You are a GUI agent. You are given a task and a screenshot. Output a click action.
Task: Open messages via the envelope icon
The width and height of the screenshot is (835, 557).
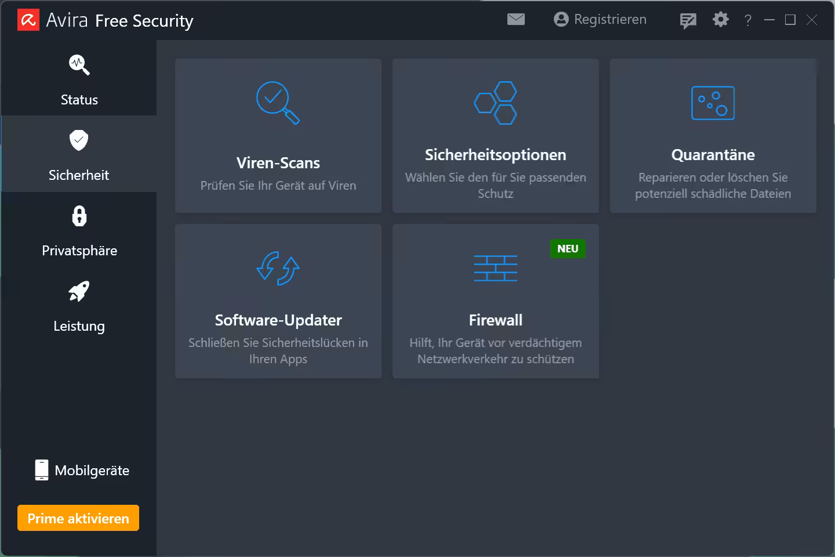515,19
